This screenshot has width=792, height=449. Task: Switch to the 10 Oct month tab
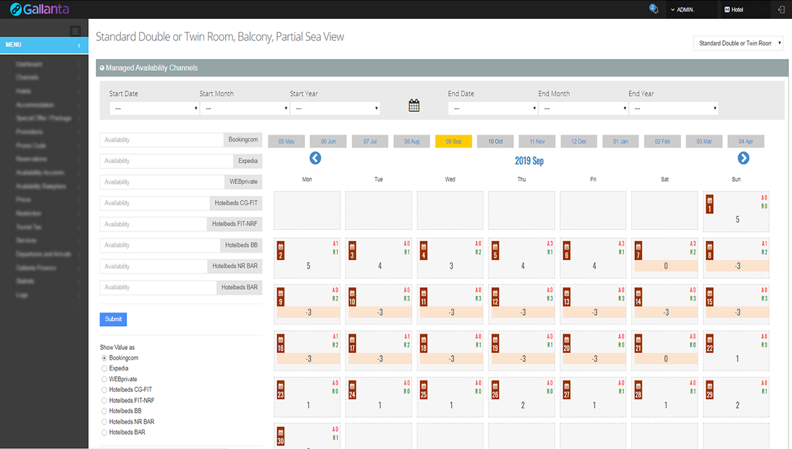point(495,141)
